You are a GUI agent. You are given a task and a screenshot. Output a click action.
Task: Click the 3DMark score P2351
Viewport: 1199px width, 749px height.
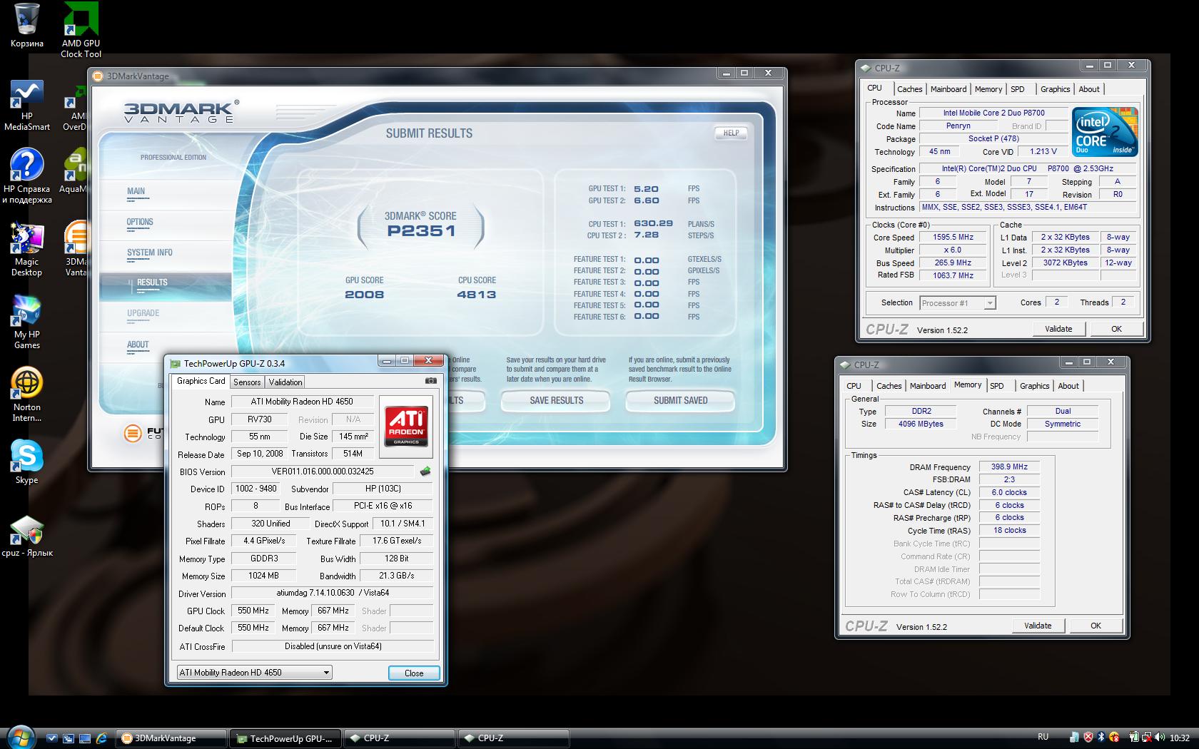421,230
